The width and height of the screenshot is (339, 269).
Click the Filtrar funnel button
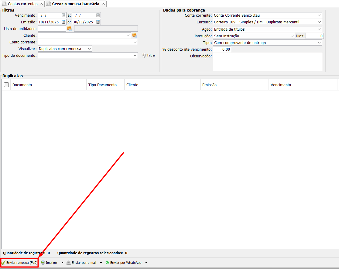149,55
